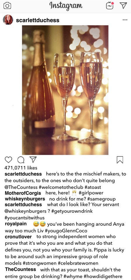Open the champagne glasses photo
Image resolution: width=131 pixels, height=280 pixels.
[x=65, y=90]
